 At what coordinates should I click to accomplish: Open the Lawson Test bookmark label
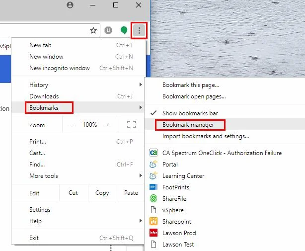[x=178, y=245]
